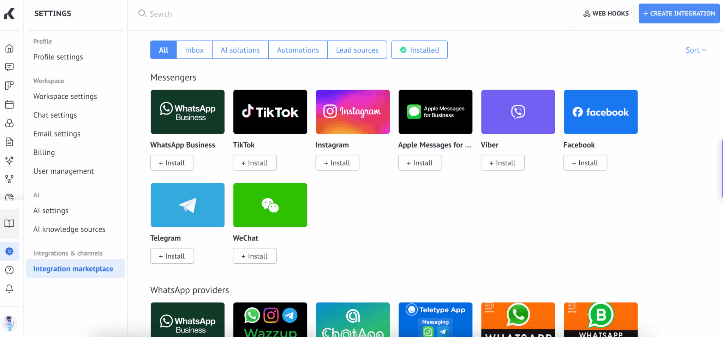This screenshot has height=337, width=723.
Task: Open the Help question mark icon
Action: 10,270
